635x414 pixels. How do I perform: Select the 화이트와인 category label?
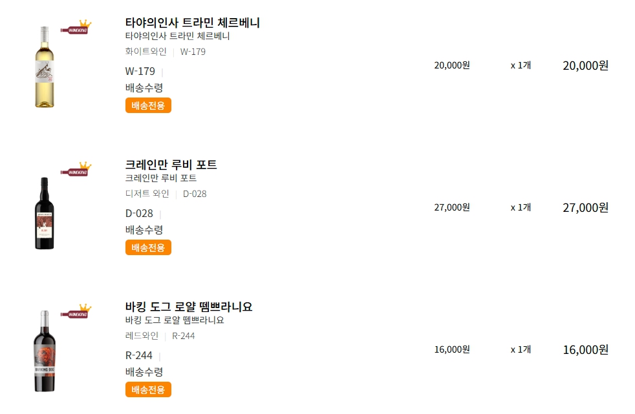point(145,51)
